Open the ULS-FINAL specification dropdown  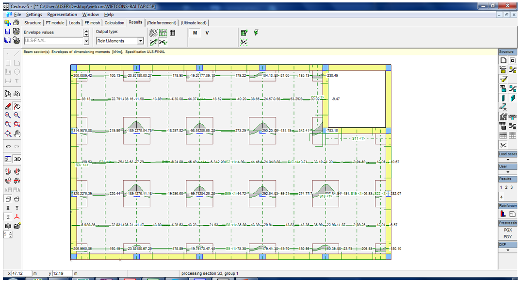(x=86, y=41)
